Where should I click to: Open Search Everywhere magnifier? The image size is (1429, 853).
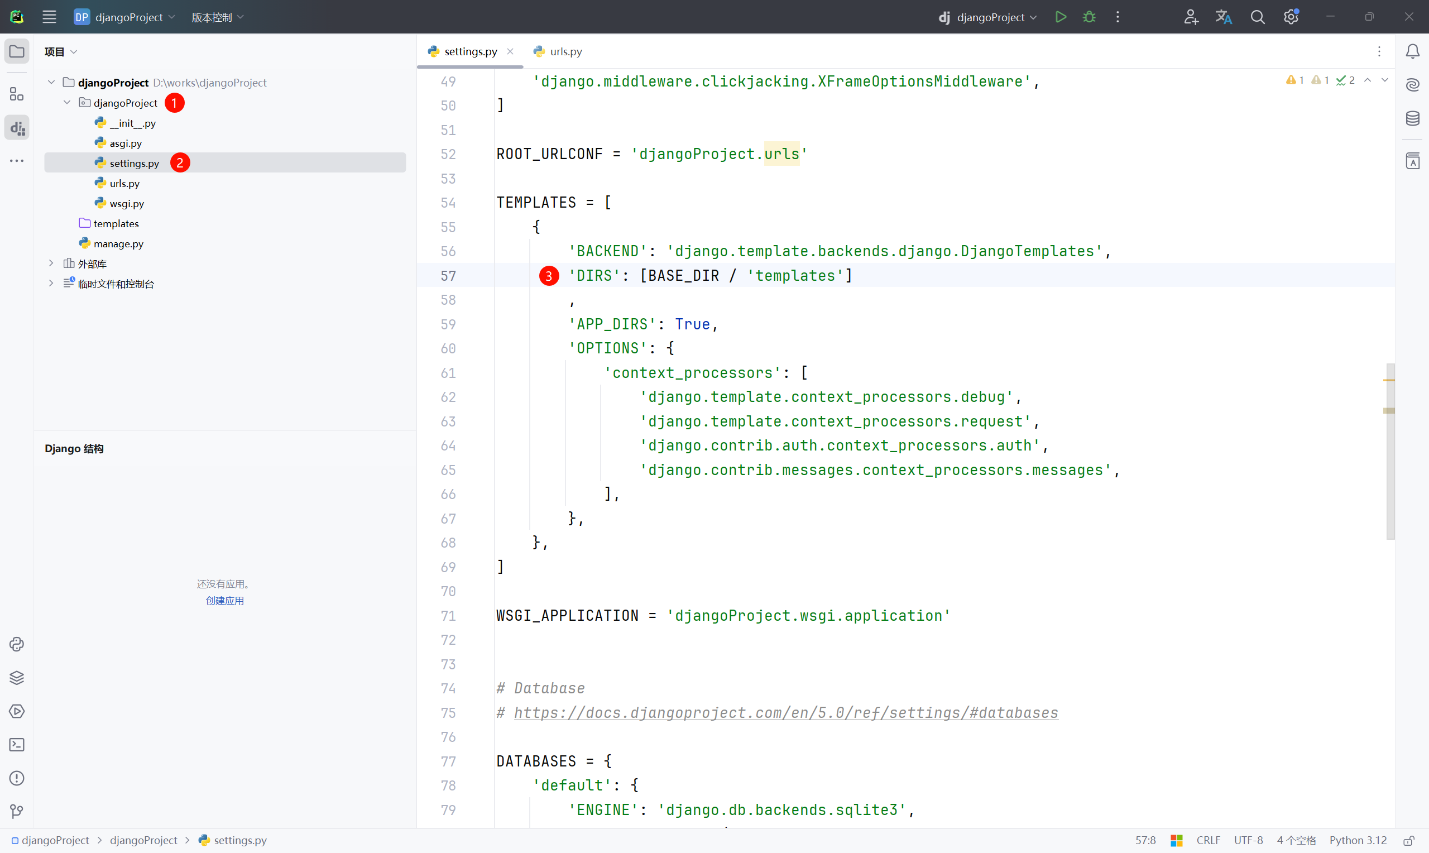pos(1257,17)
